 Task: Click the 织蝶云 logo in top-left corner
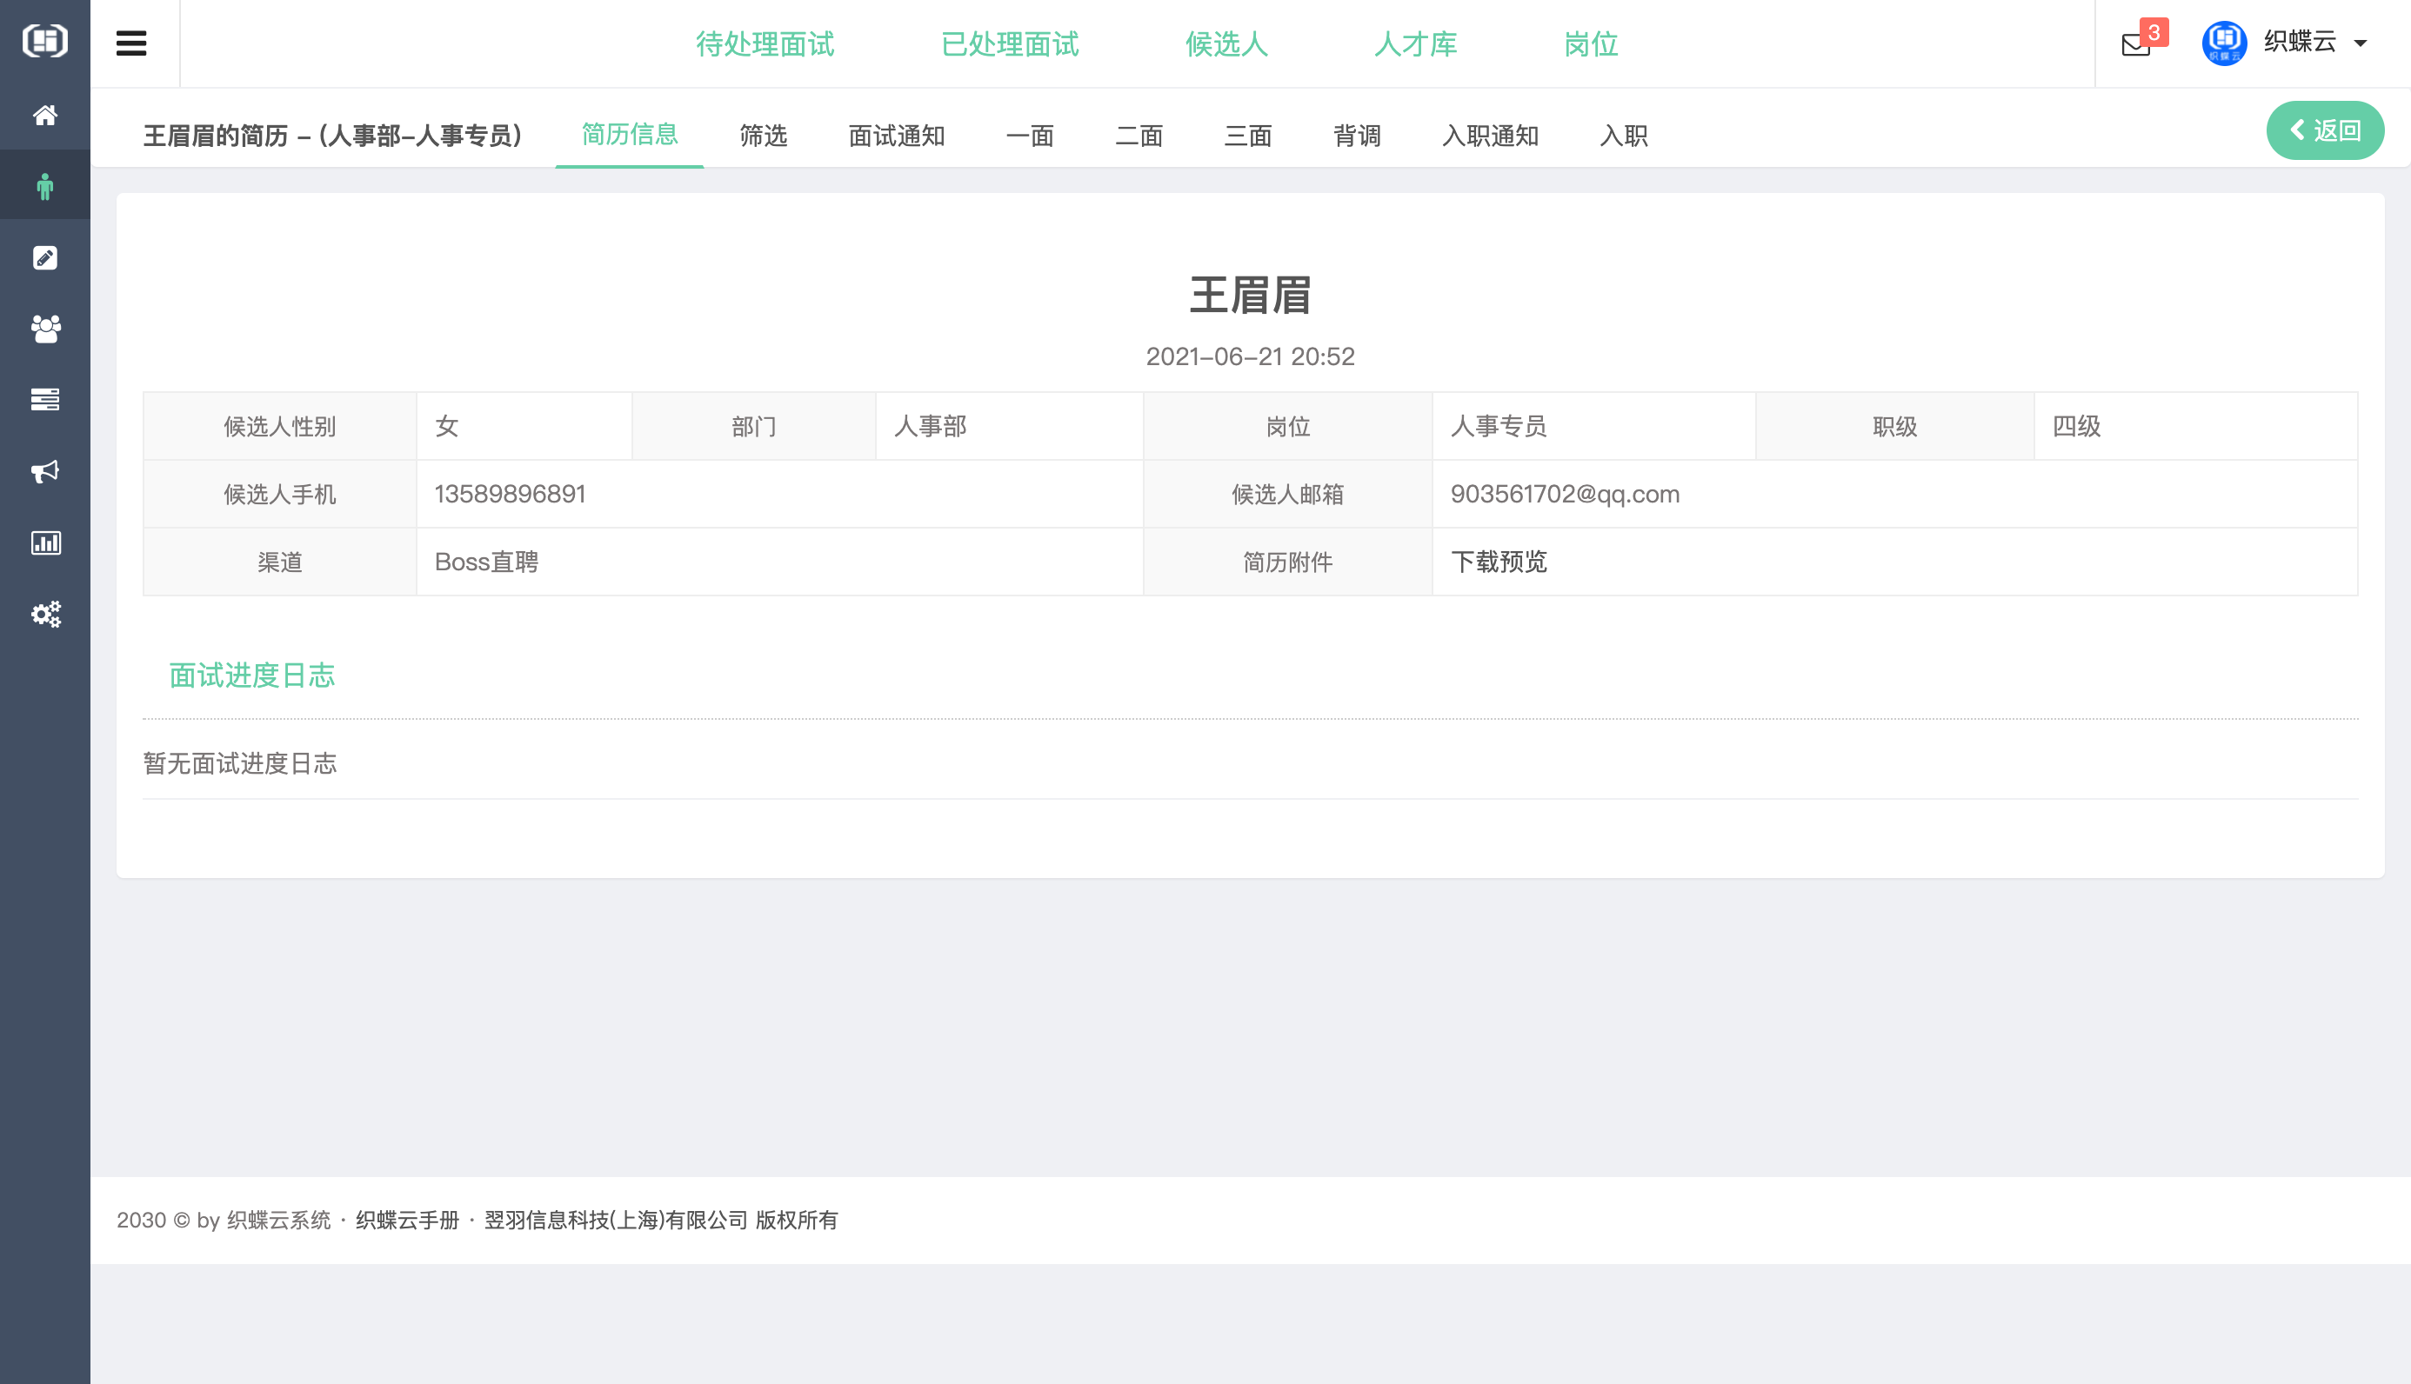point(44,41)
